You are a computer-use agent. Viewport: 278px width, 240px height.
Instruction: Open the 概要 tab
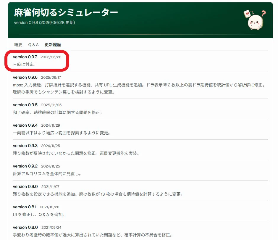tap(18, 45)
